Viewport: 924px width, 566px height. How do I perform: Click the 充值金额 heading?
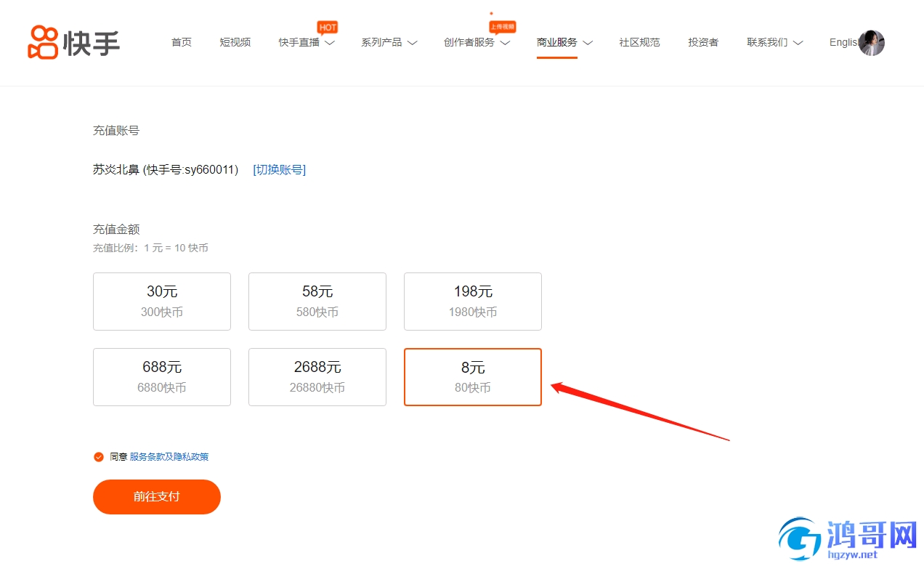pyautogui.click(x=116, y=229)
